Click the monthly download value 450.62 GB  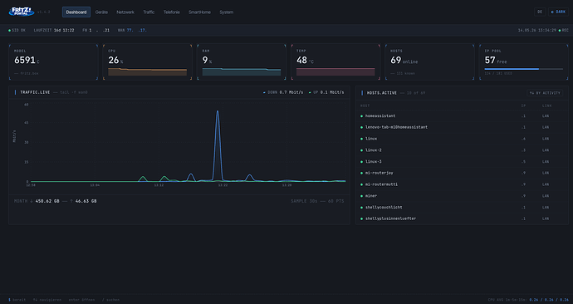point(47,201)
